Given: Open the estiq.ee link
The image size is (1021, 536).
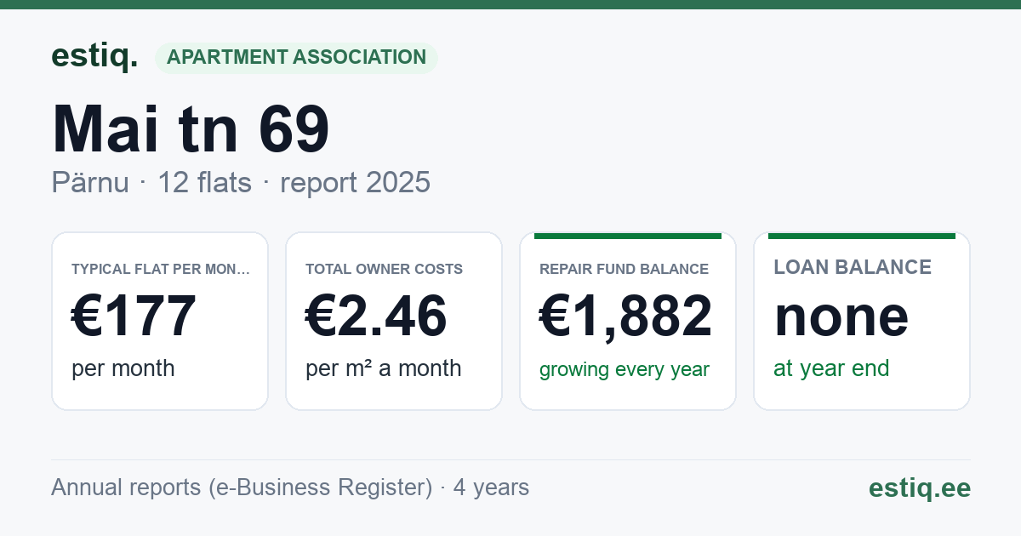Looking at the screenshot, I should 919,488.
